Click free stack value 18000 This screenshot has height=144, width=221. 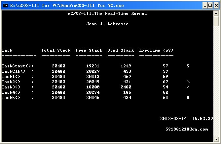click(x=93, y=87)
